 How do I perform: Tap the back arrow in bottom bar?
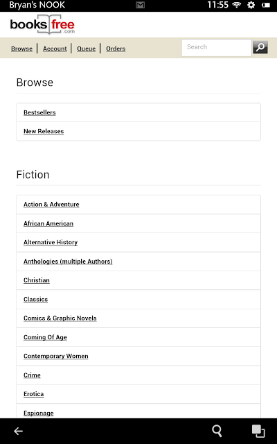coord(19,431)
